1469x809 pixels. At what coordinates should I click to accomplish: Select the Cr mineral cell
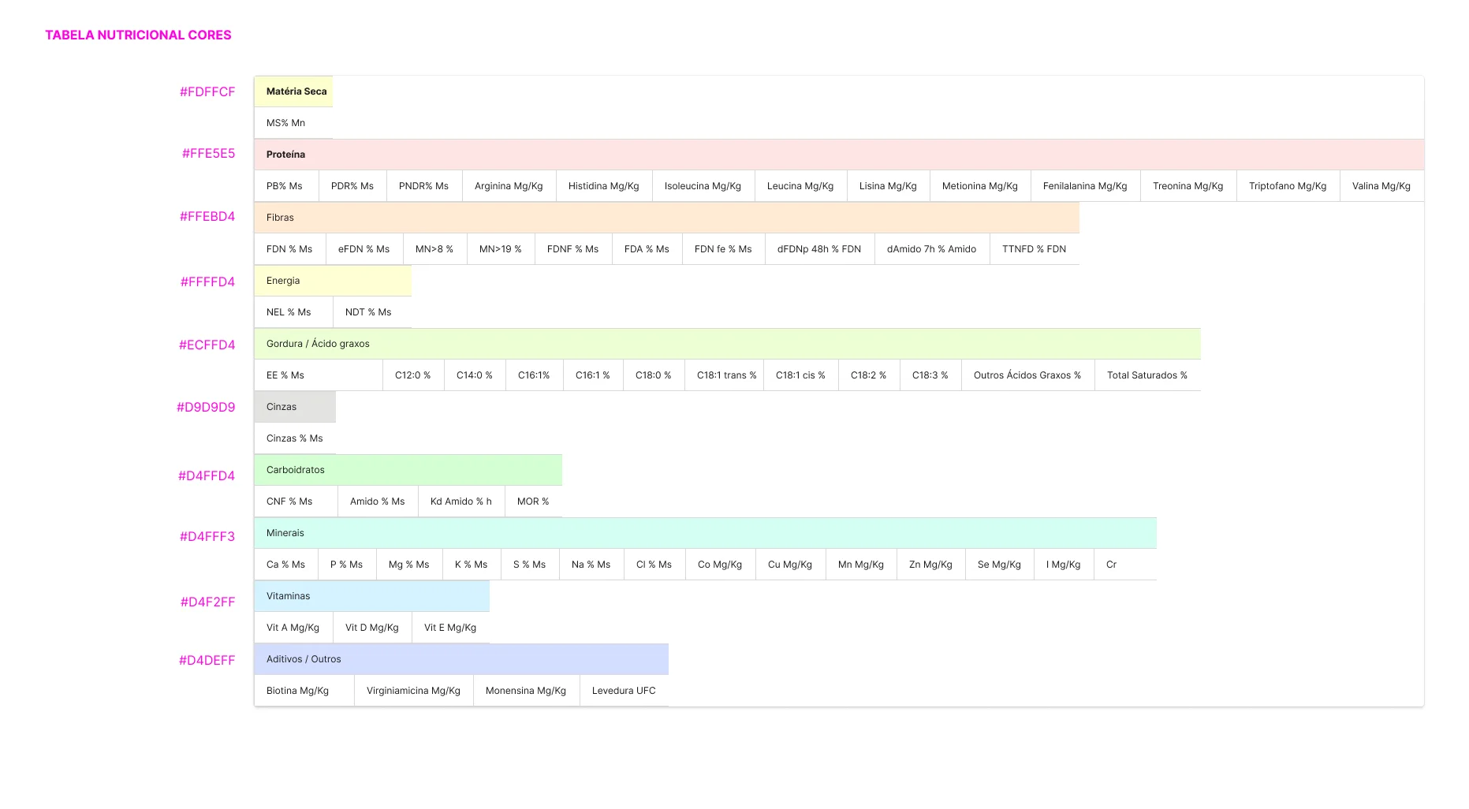pyautogui.click(x=1125, y=565)
